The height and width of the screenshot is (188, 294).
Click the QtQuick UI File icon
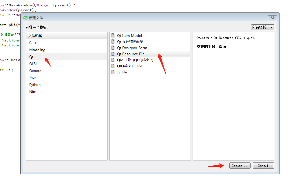click(113, 66)
